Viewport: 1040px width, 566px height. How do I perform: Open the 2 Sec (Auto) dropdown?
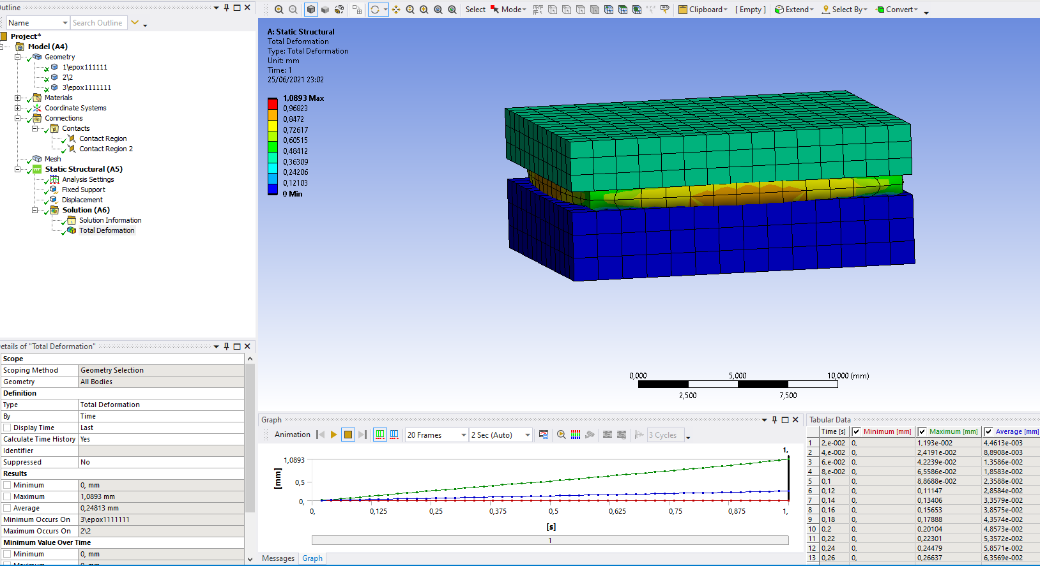point(528,435)
